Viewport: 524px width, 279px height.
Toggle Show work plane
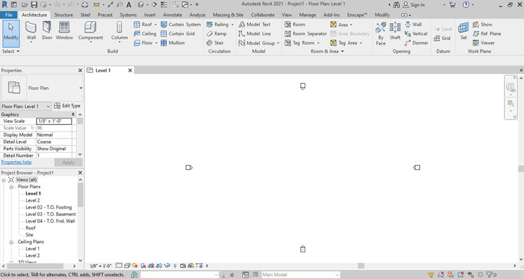(482, 24)
